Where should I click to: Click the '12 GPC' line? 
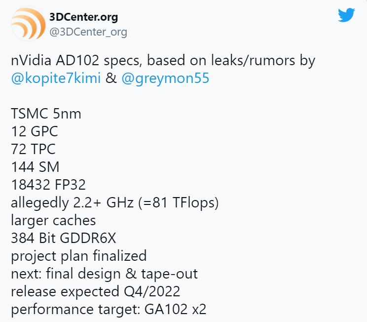click(x=35, y=131)
